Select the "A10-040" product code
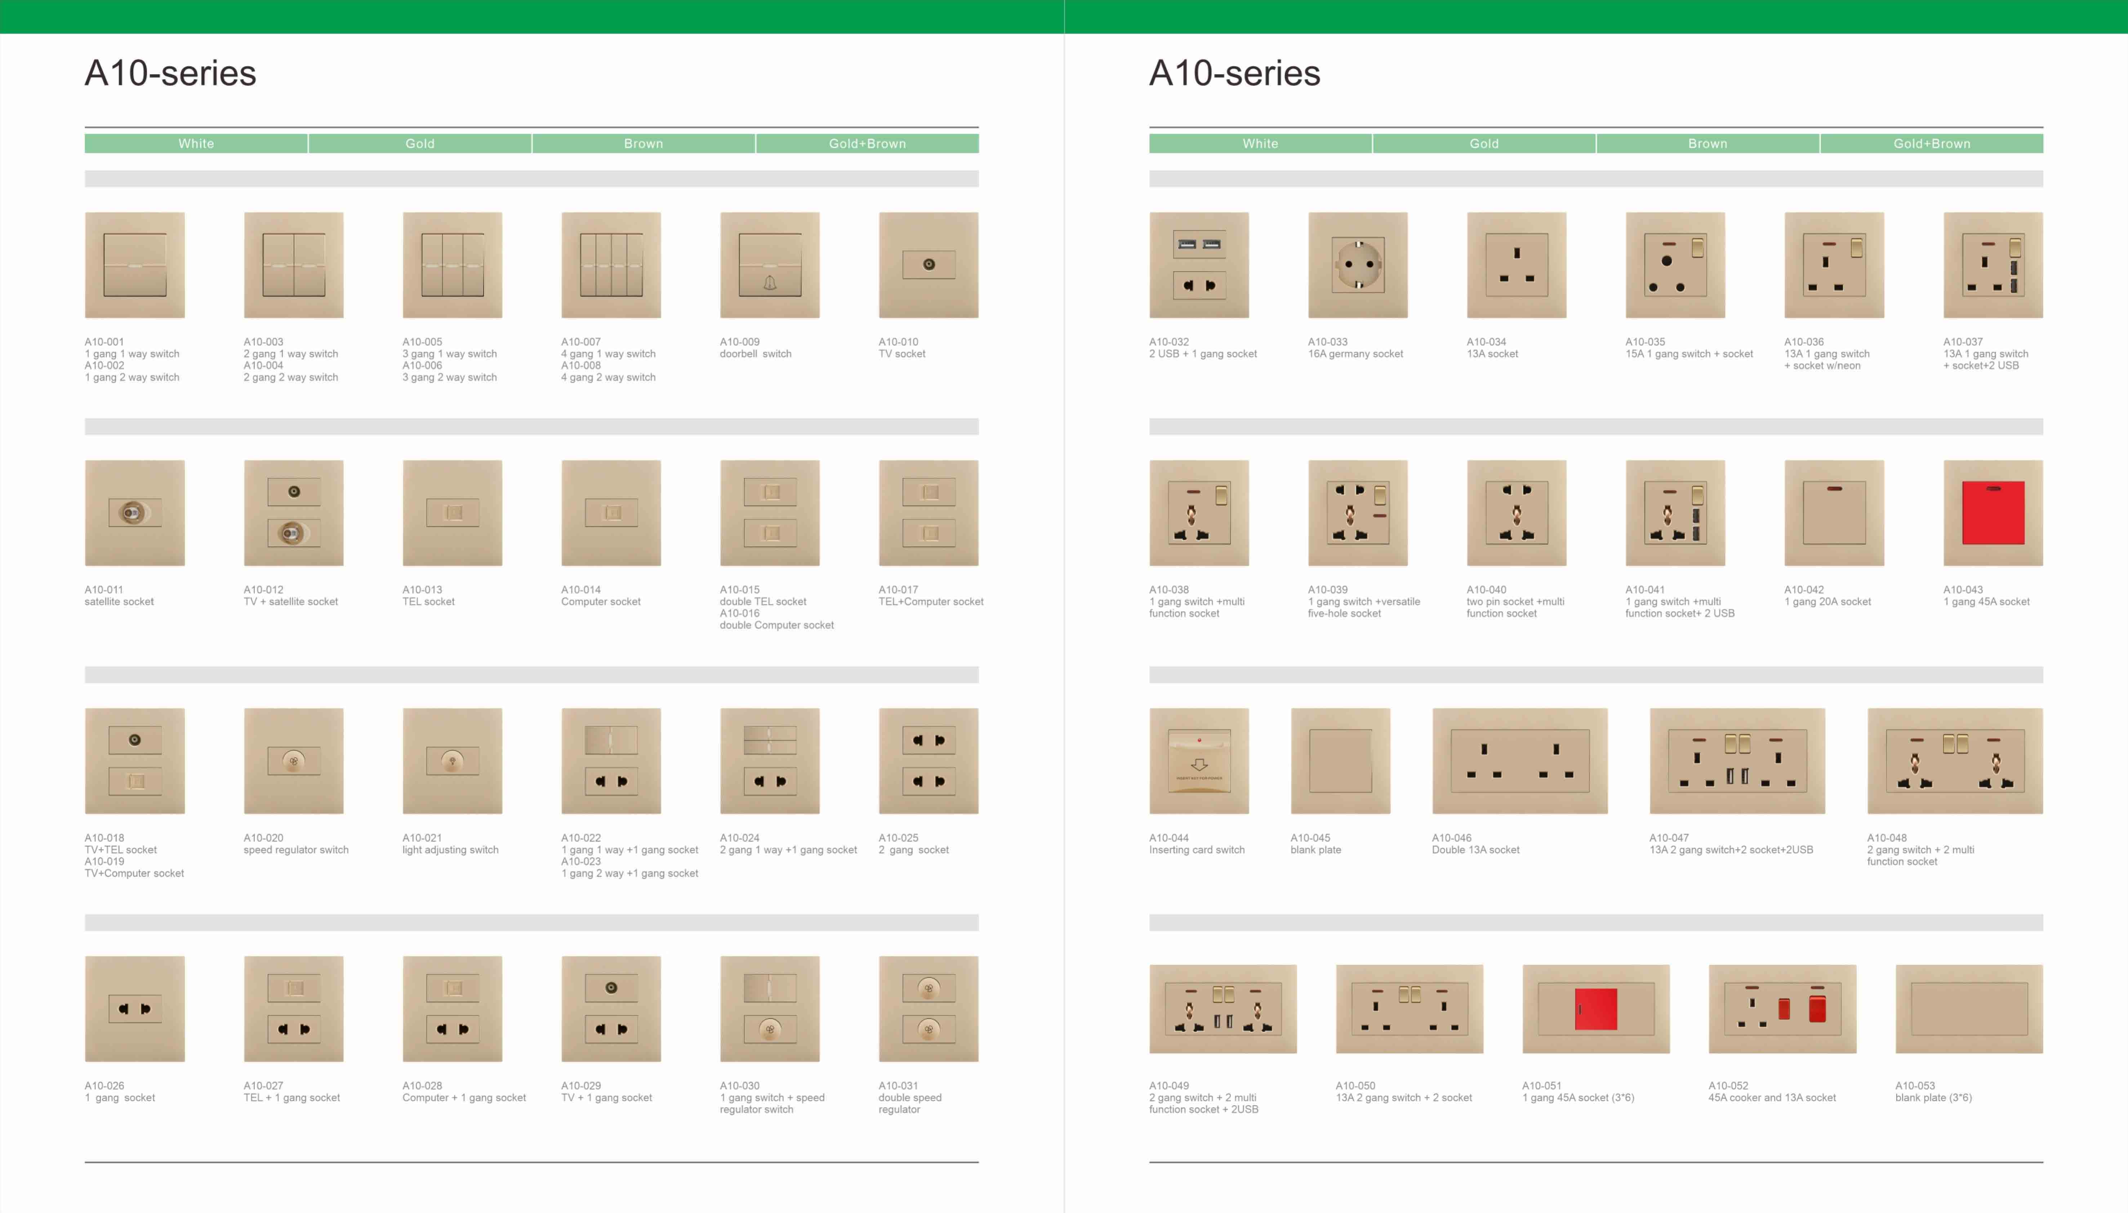This screenshot has height=1213, width=2128. 1486,590
